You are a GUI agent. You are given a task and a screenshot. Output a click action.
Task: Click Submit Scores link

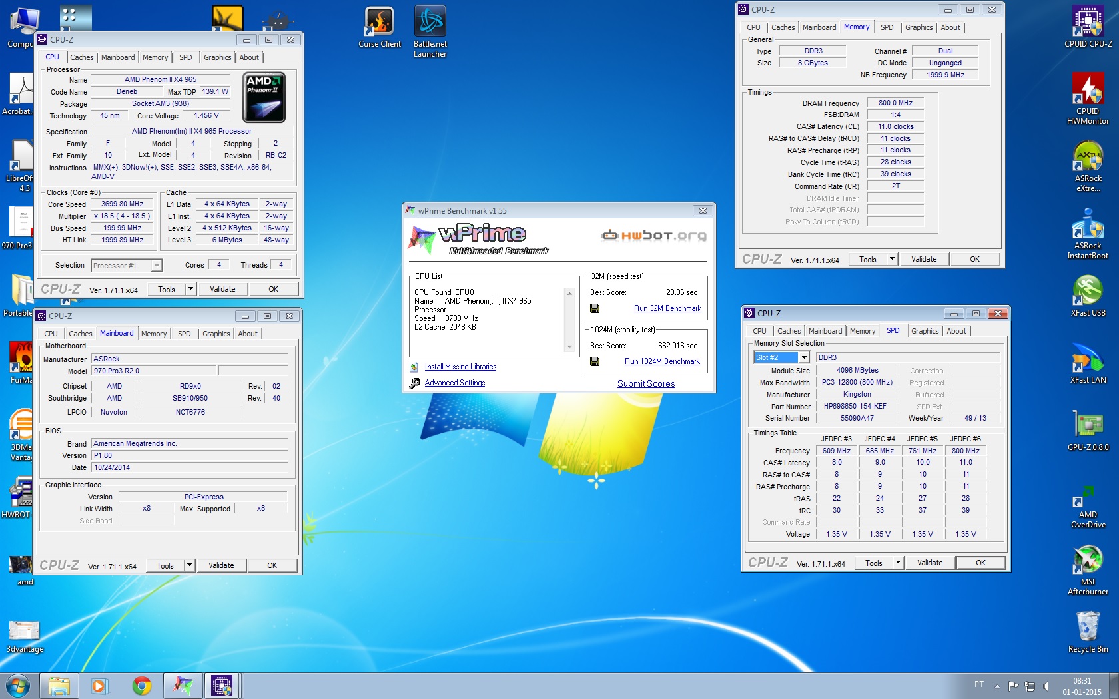(x=646, y=383)
